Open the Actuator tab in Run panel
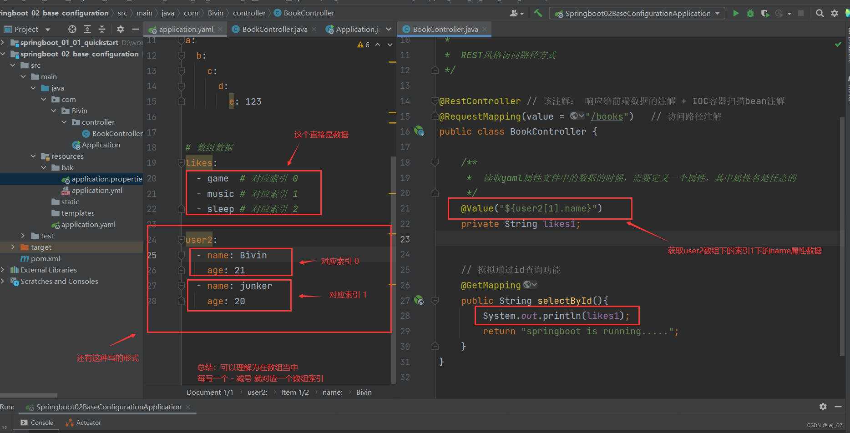This screenshot has width=850, height=433. pos(87,423)
